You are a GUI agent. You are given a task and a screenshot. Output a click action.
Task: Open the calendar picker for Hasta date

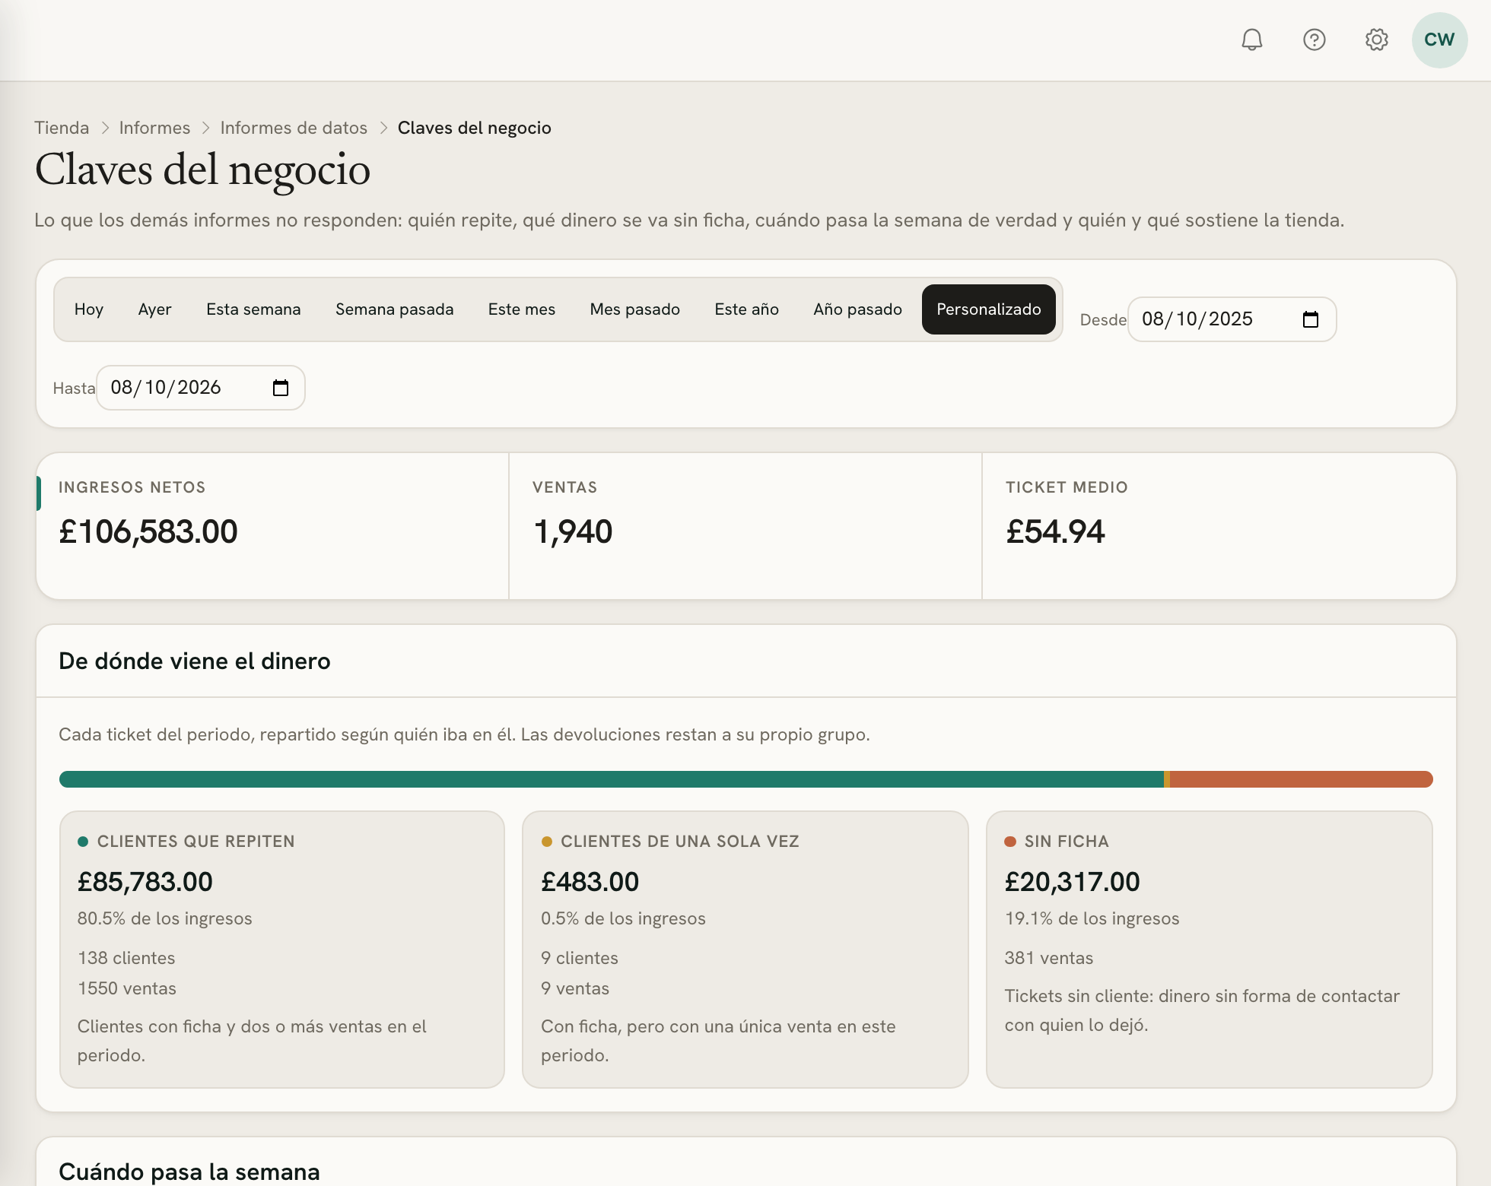click(280, 388)
